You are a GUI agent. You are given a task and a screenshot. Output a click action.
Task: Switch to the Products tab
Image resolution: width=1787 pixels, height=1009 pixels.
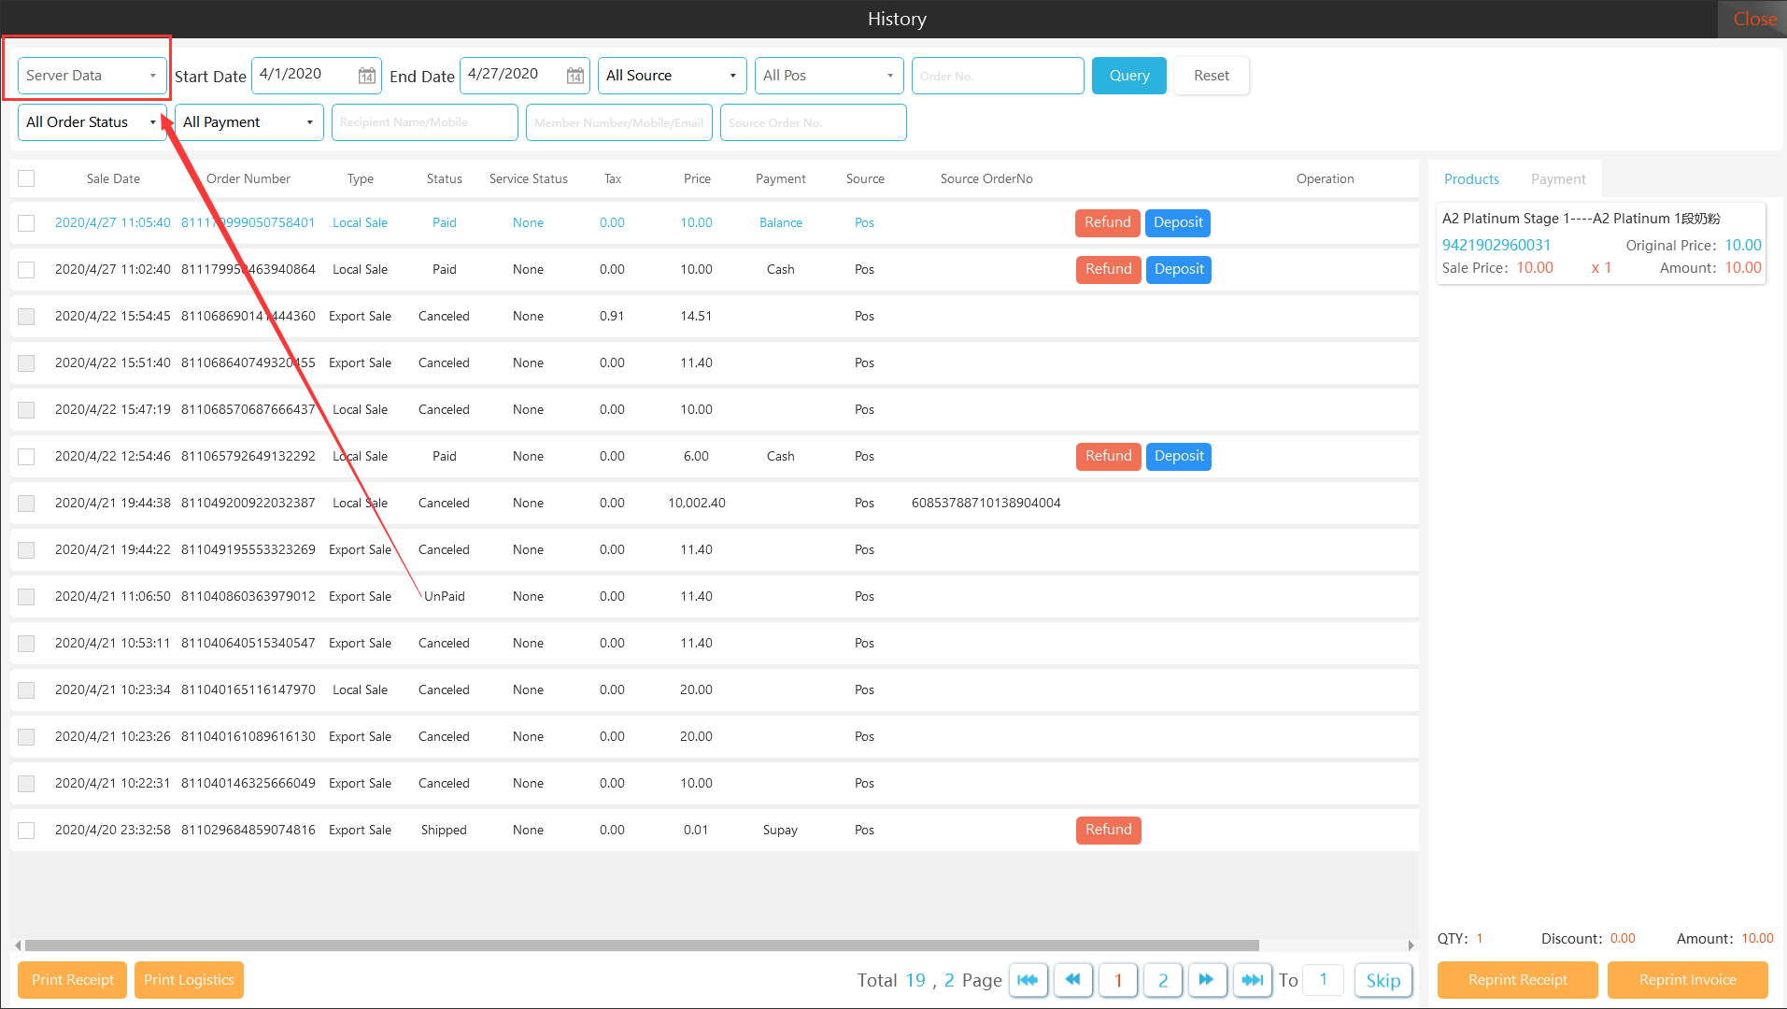[1471, 179]
